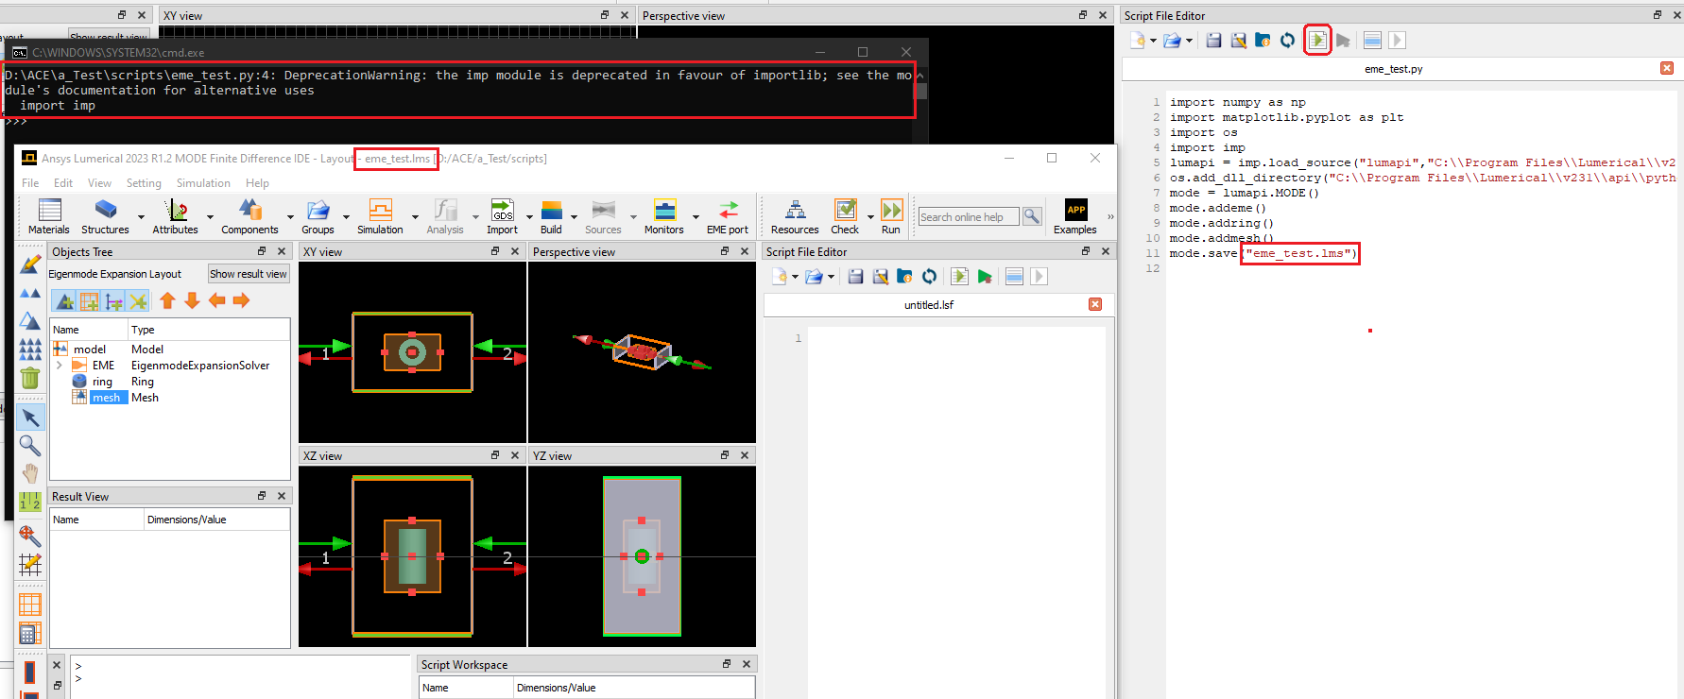Open the View menu
This screenshot has height=699, width=1684.
click(x=99, y=183)
